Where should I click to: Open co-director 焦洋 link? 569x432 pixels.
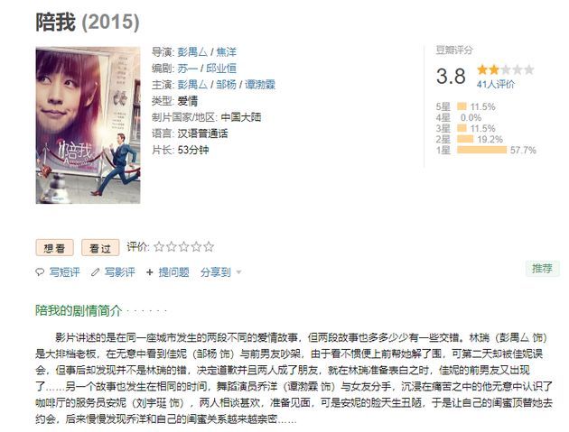tap(226, 52)
